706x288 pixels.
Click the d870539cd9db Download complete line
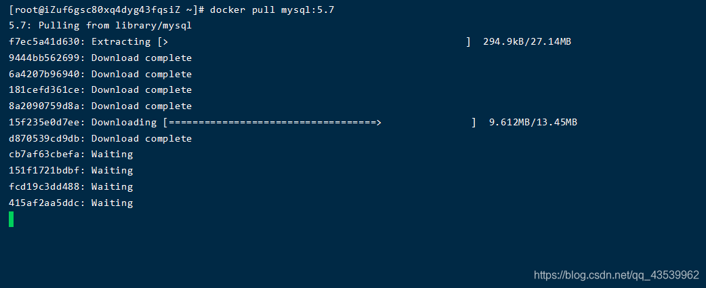pos(100,139)
